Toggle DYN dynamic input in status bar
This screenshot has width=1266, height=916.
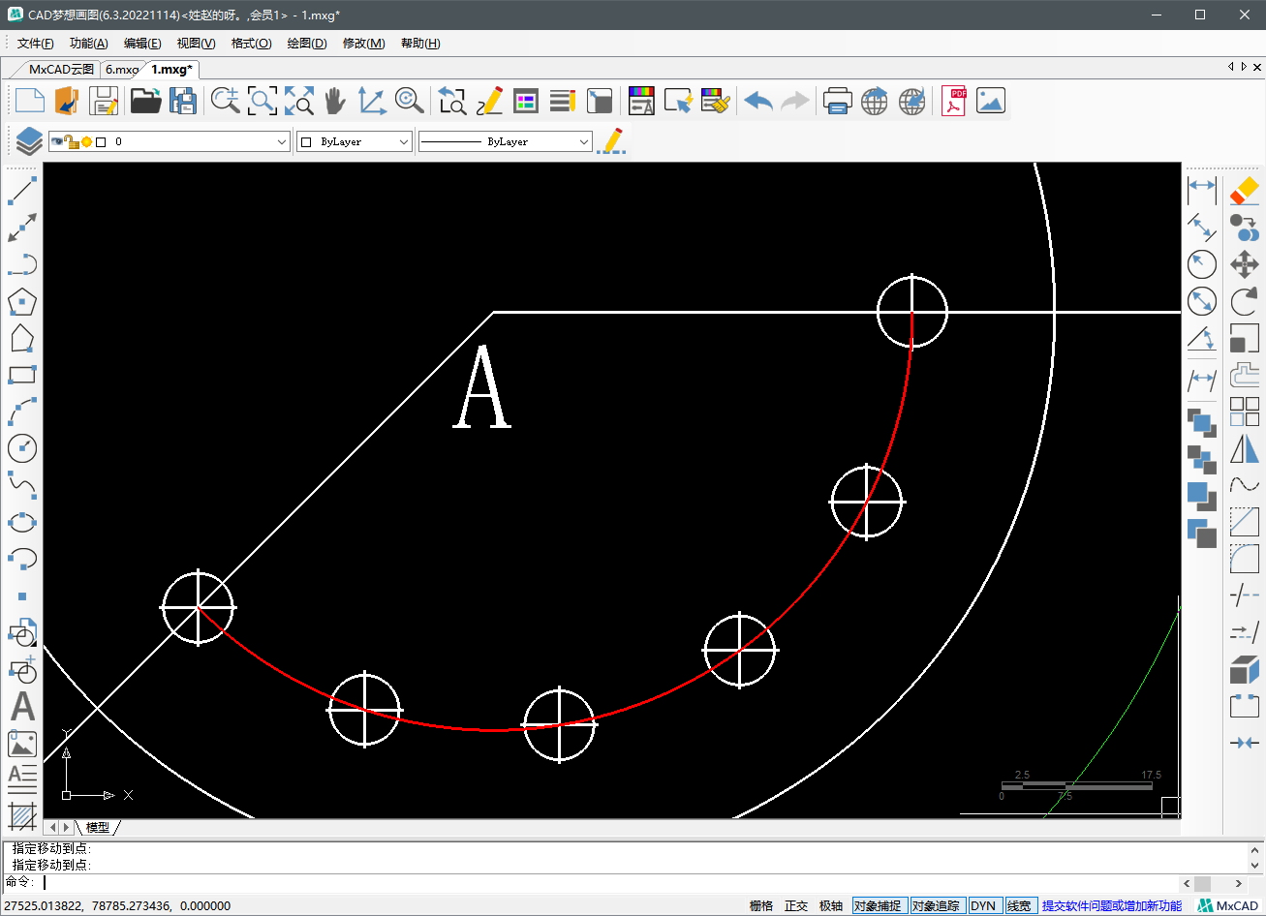983,906
